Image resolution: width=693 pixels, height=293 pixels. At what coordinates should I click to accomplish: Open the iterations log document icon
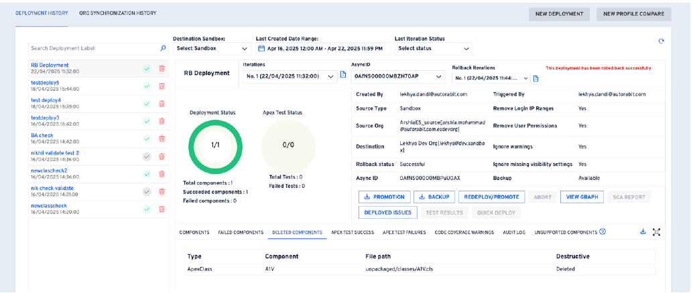(343, 75)
